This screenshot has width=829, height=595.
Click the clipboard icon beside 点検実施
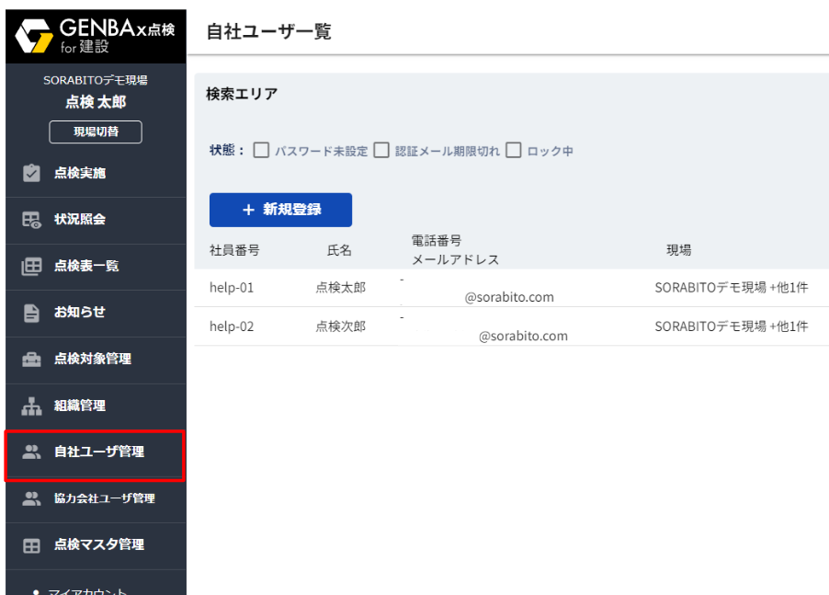tap(31, 173)
